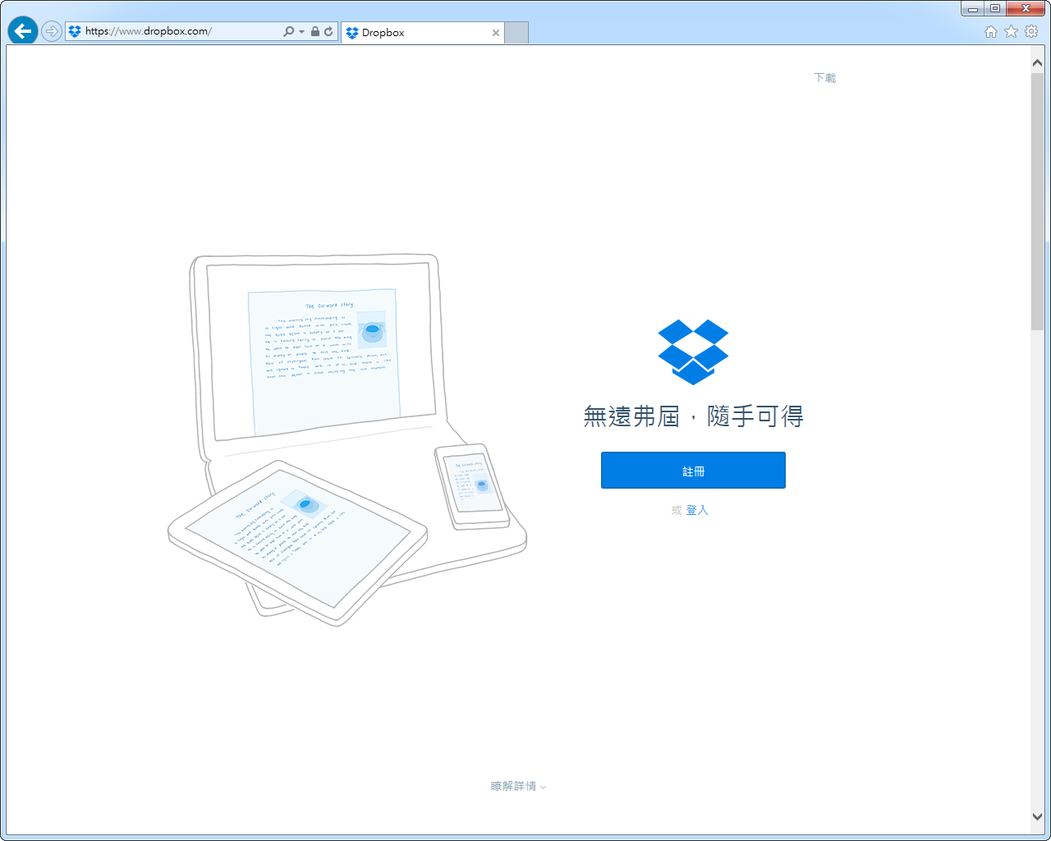Viewport: 1051px width, 841px height.
Task: Click the Dropbox favicon in address bar
Action: (x=75, y=31)
